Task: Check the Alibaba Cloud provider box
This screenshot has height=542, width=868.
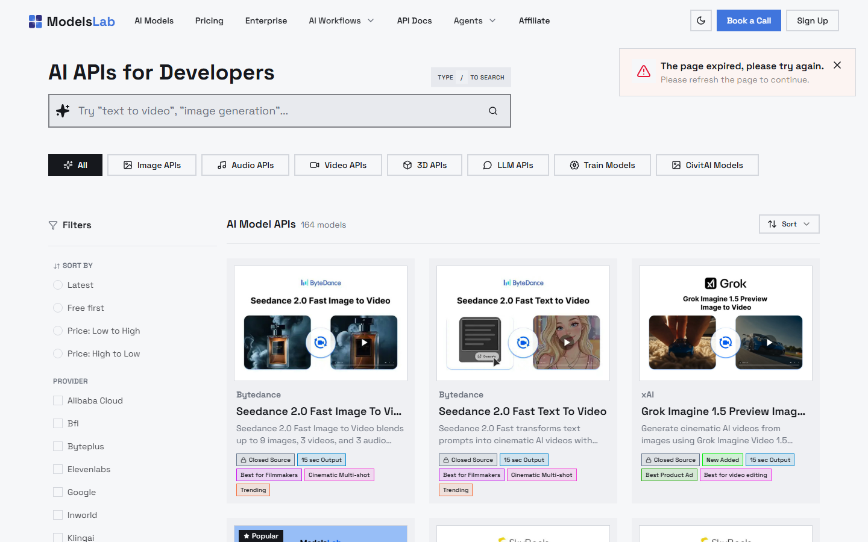Action: (x=58, y=400)
